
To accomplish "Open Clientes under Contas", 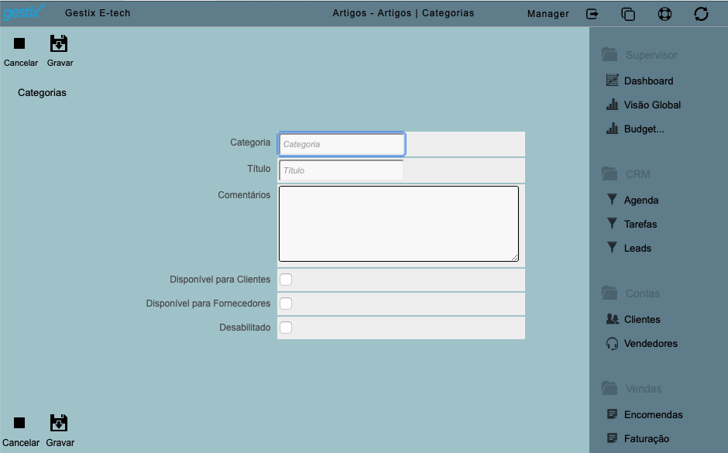I will 642,319.
